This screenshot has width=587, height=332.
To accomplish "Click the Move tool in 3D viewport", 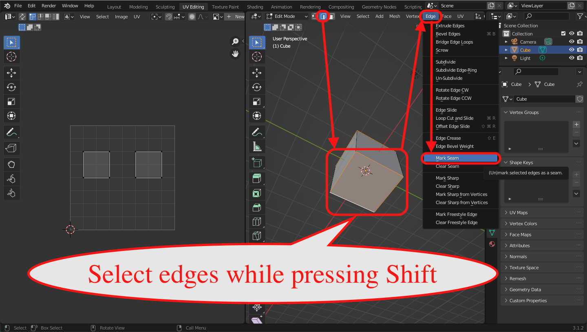I will 257,73.
